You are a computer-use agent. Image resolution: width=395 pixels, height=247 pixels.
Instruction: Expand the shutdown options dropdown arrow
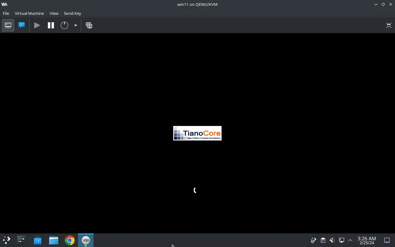tap(75, 25)
